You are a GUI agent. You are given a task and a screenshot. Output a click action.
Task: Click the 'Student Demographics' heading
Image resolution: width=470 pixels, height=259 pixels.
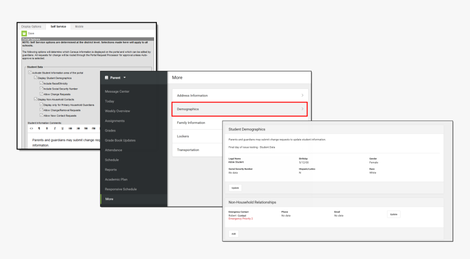click(x=246, y=129)
